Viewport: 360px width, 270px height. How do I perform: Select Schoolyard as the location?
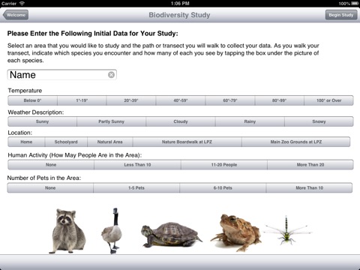[66, 142]
